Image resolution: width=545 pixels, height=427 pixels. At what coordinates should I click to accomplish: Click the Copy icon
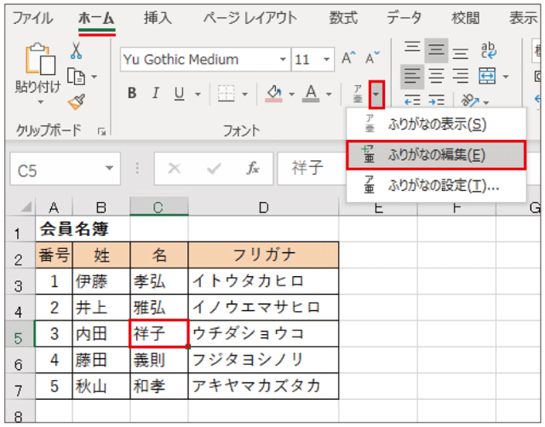(x=76, y=76)
